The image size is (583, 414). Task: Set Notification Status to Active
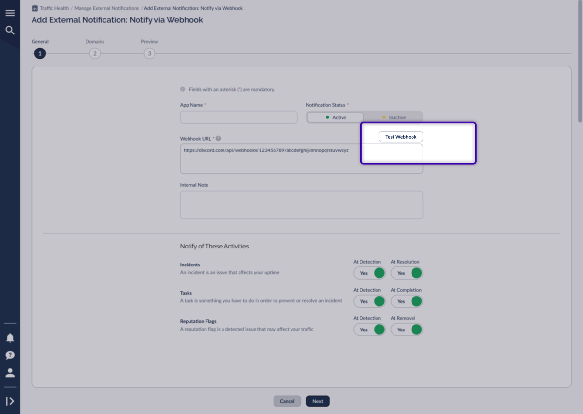335,117
